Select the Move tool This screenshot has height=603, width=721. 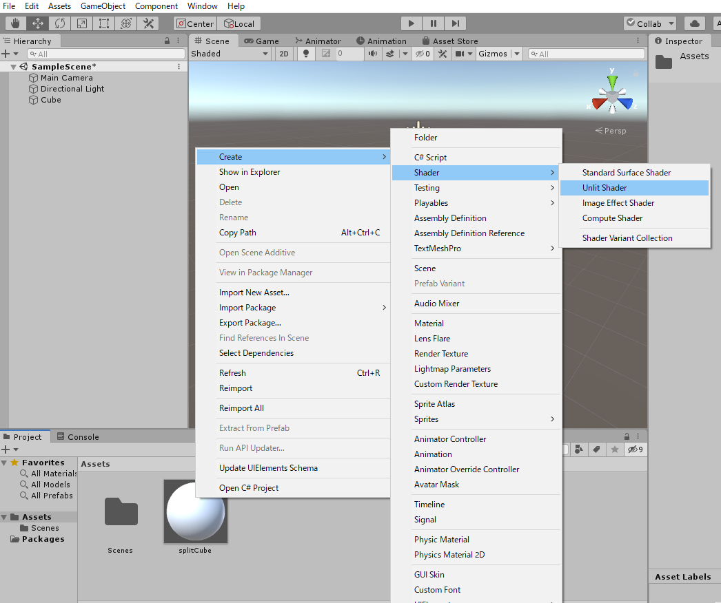(x=38, y=23)
